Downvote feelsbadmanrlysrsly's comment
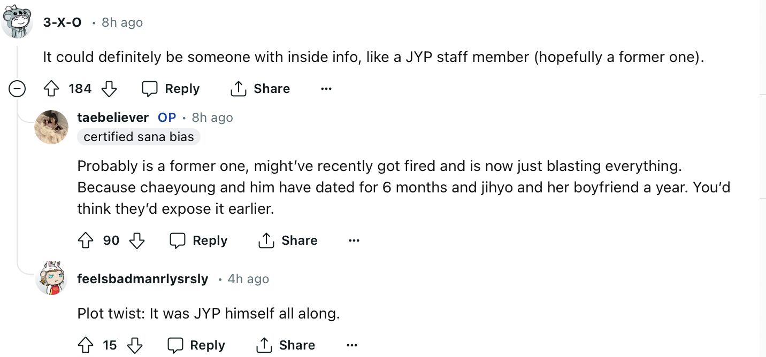This screenshot has width=766, height=357. click(134, 345)
